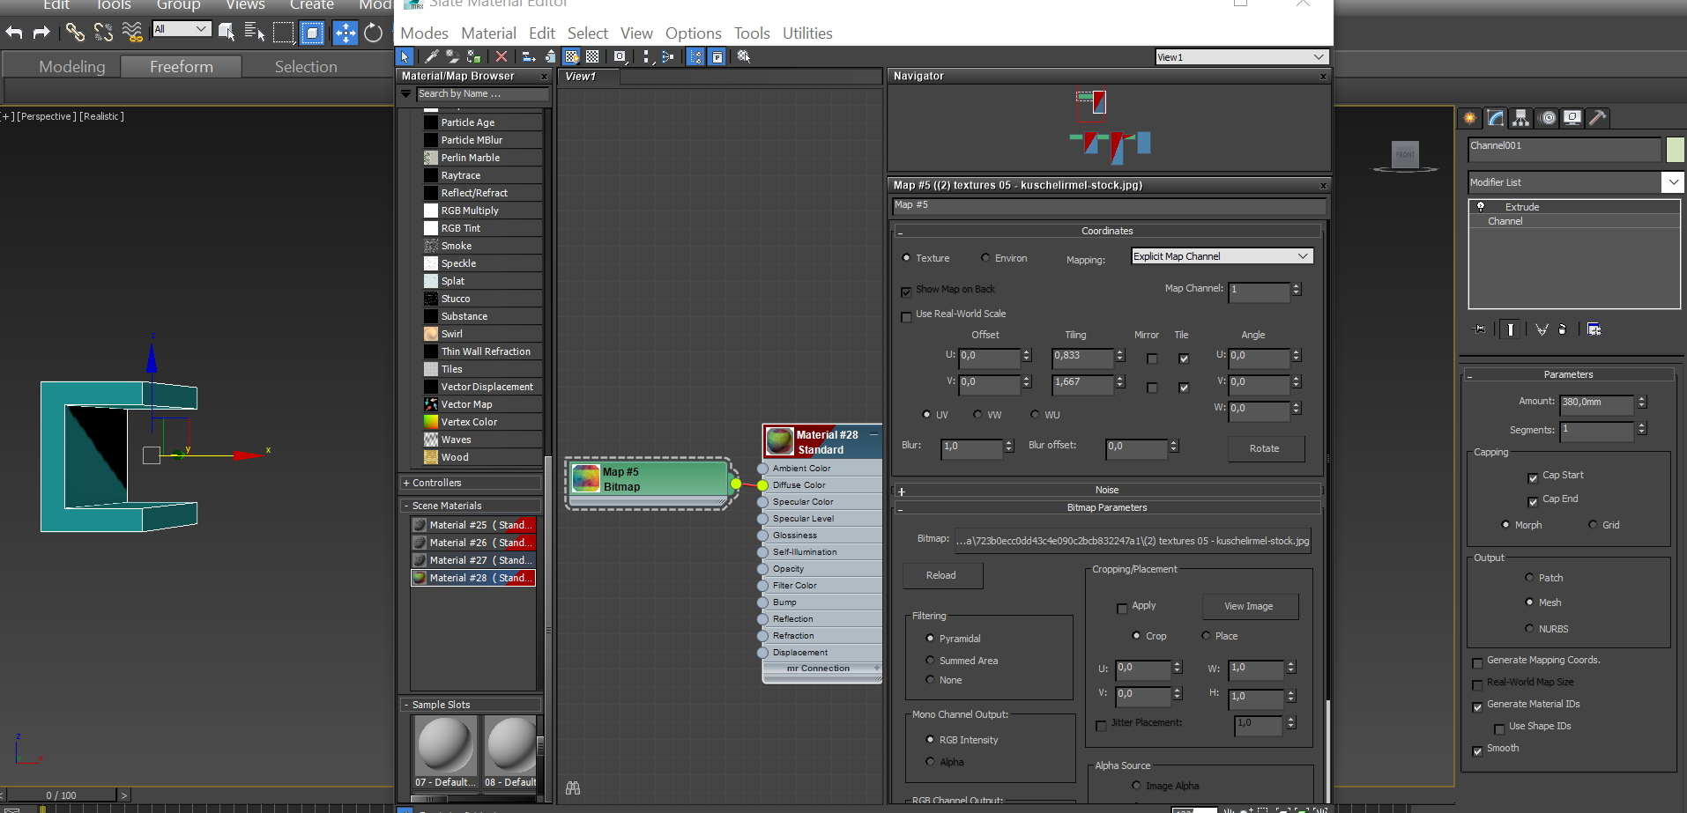Click the View Image button
The height and width of the screenshot is (813, 1687).
[x=1250, y=606]
